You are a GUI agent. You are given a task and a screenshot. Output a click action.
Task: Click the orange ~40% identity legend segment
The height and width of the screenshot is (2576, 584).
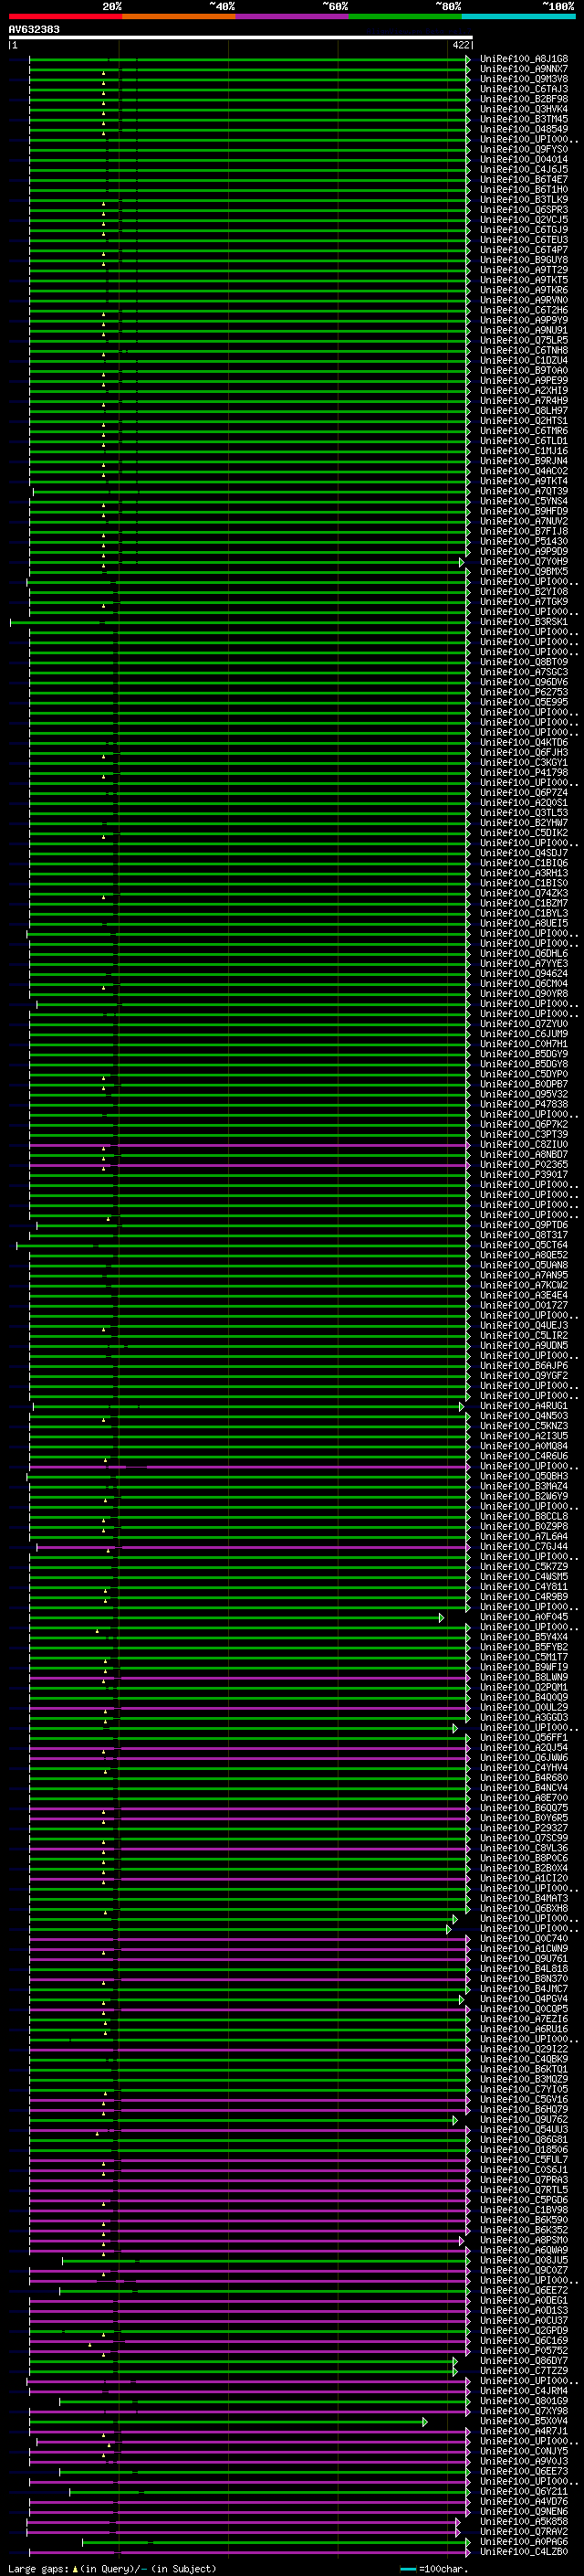pos(179,16)
